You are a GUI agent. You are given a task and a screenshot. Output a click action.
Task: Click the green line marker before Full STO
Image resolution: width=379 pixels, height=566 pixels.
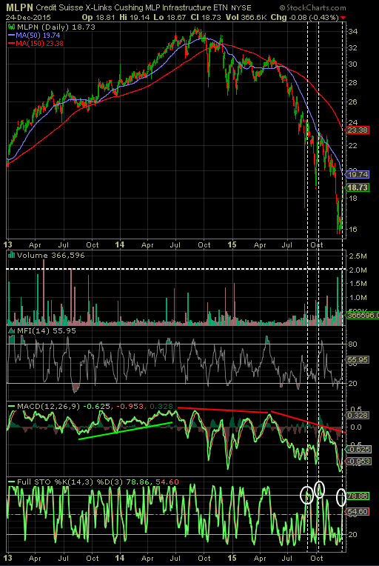click(x=11, y=482)
